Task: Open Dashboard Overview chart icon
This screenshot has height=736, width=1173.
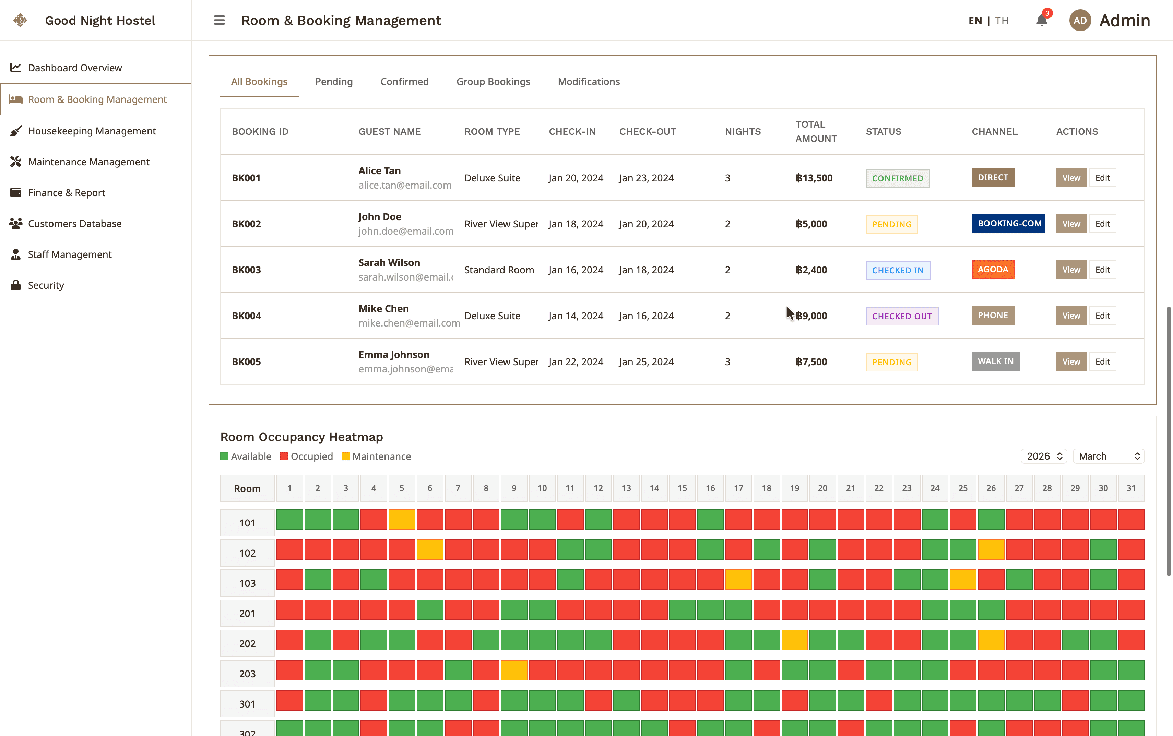Action: click(x=15, y=68)
